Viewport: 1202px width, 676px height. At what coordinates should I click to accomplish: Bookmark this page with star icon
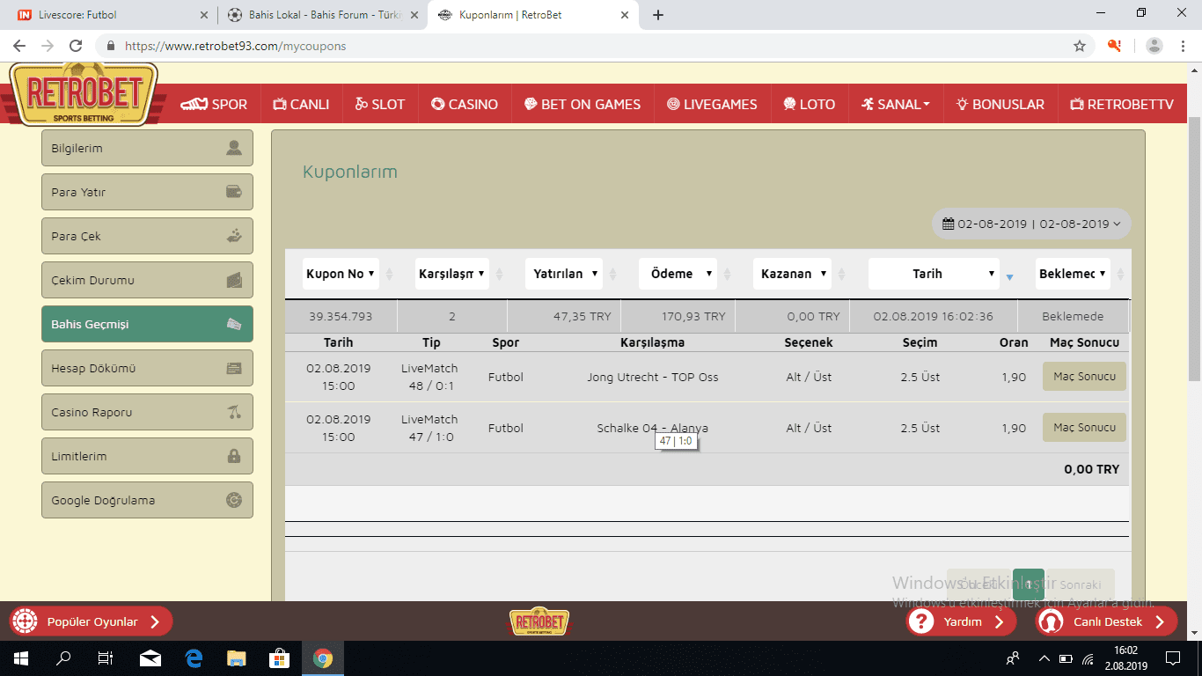[1080, 46]
